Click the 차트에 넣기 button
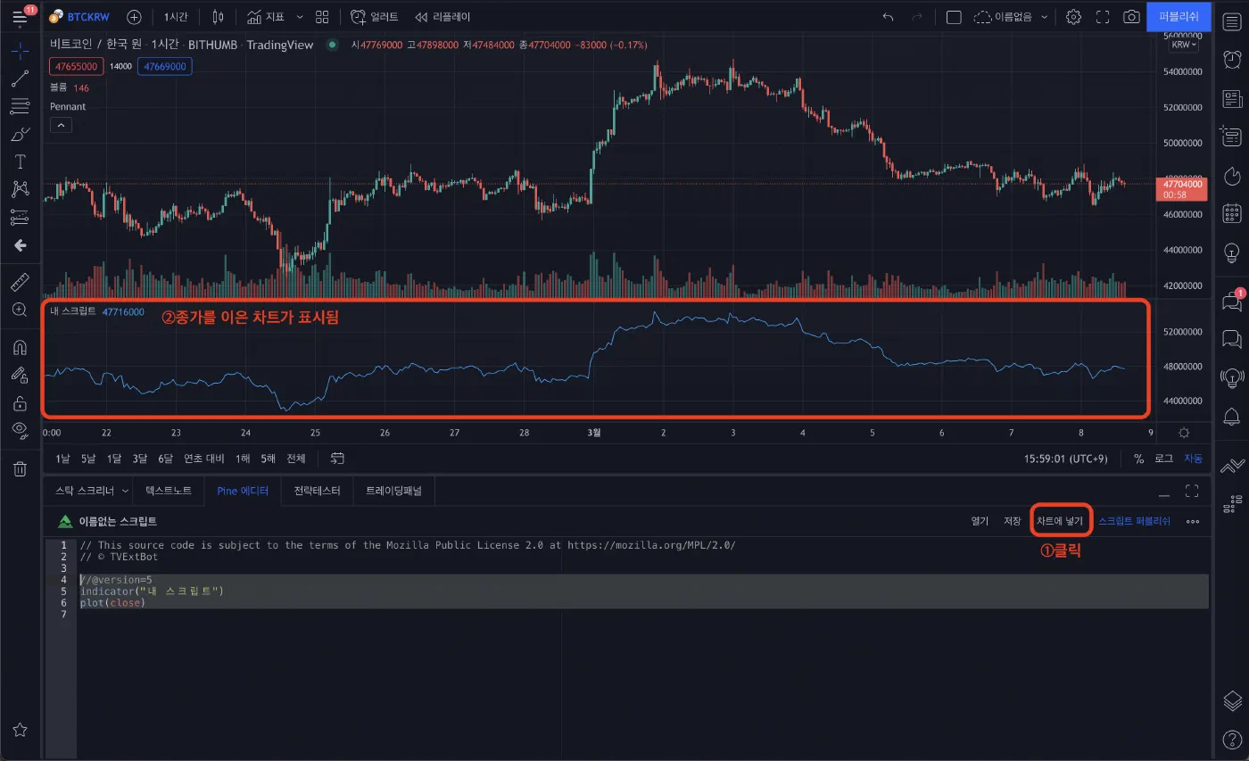Viewport: 1249px width, 761px height. click(x=1059, y=521)
